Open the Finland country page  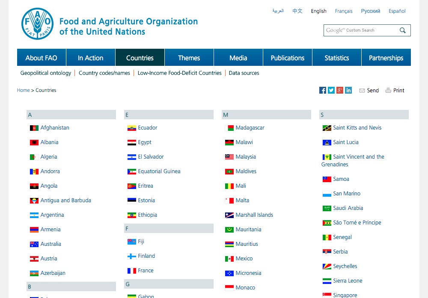146,256
